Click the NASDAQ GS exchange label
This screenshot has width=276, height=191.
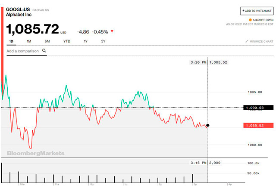coord(41,10)
